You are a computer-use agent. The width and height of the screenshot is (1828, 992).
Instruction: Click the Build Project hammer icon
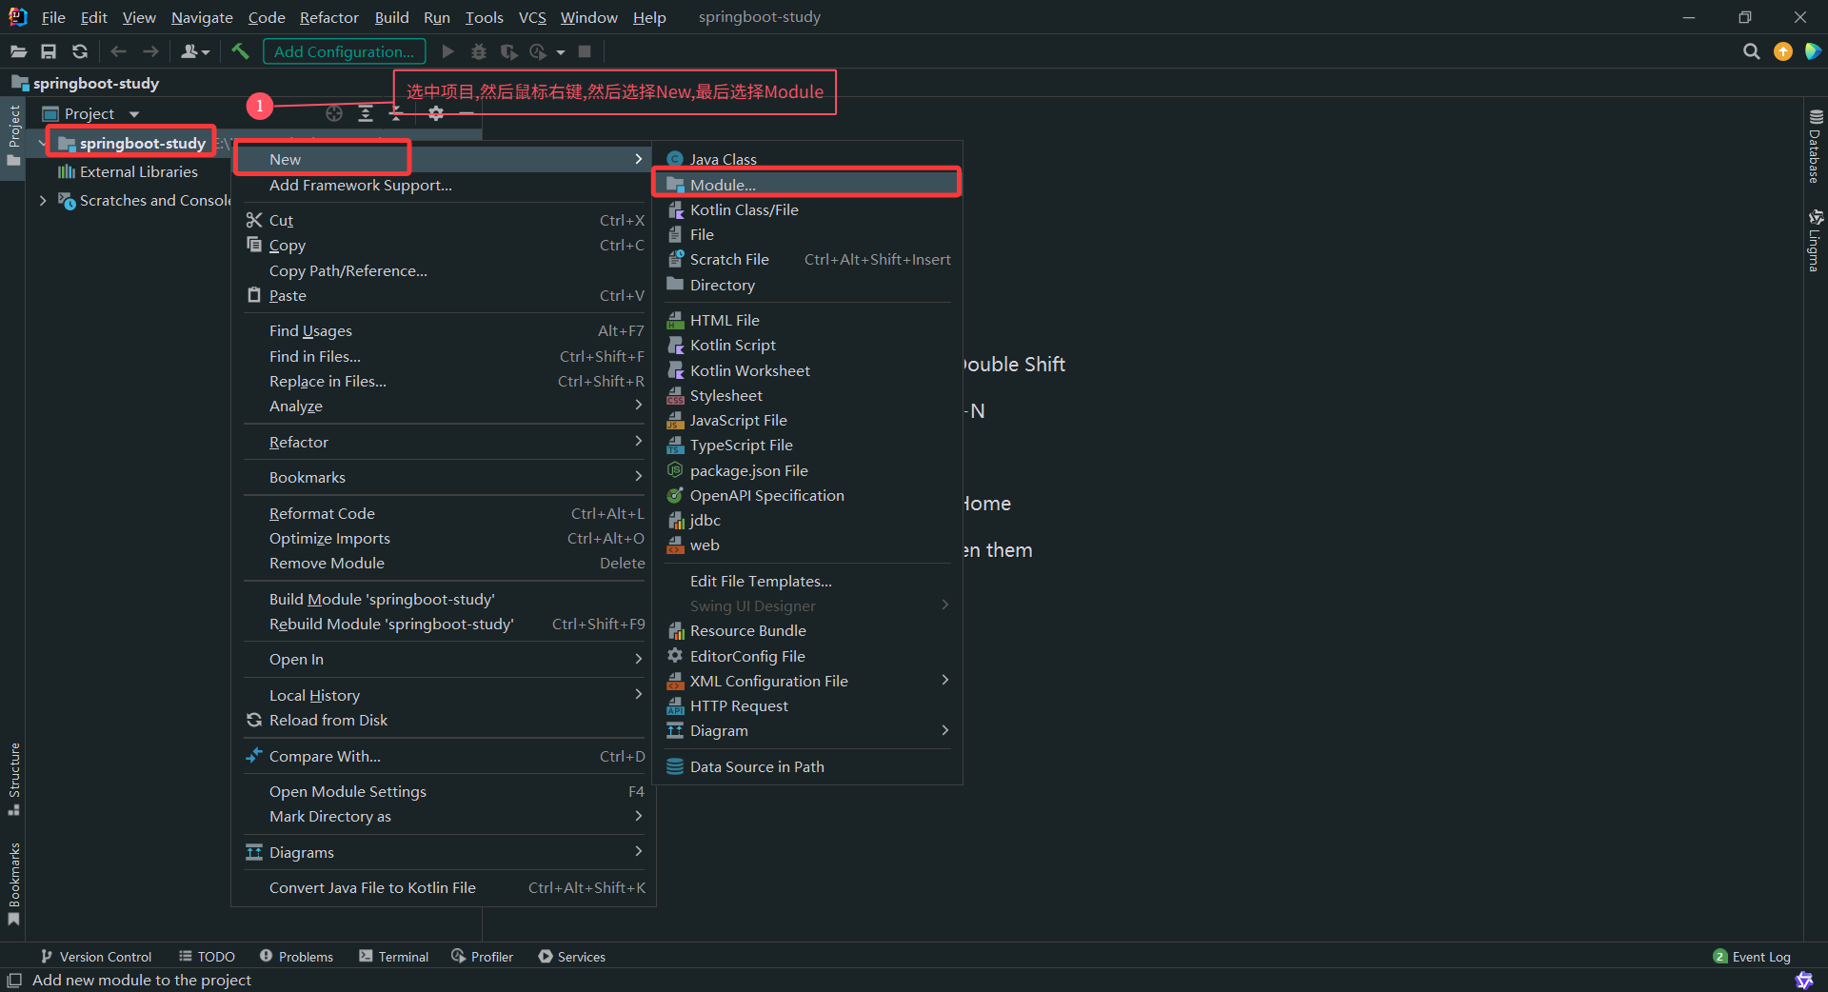click(x=240, y=51)
